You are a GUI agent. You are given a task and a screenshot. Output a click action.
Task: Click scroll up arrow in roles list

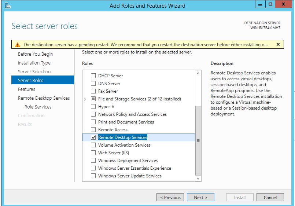[x=198, y=73]
